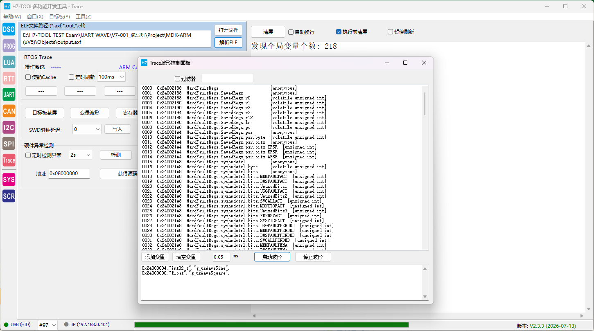Open the 目标板(Y) menu
Image resolution: width=594 pixels, height=331 pixels.
59,17
